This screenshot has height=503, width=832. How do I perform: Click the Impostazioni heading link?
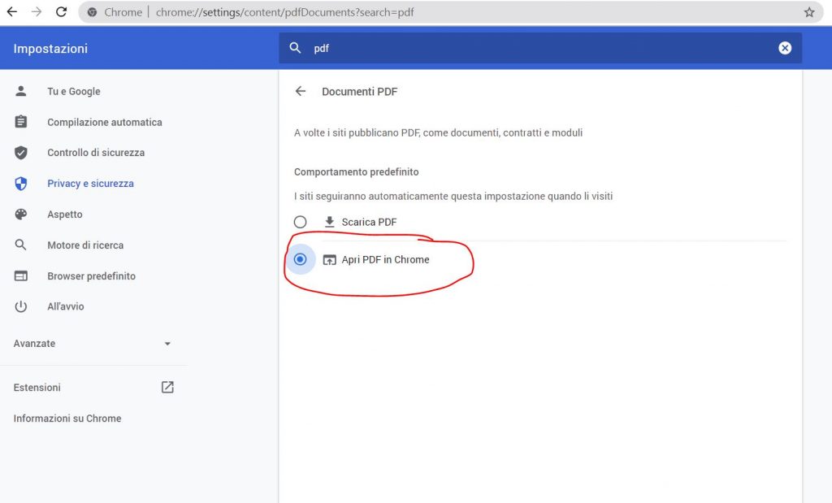tap(50, 48)
